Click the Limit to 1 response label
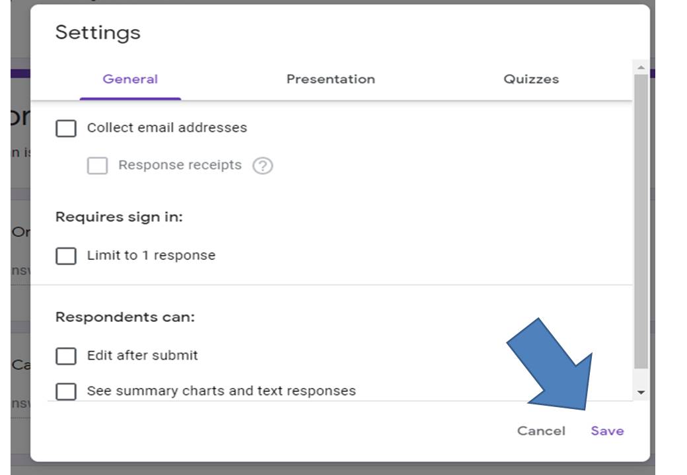 click(151, 255)
